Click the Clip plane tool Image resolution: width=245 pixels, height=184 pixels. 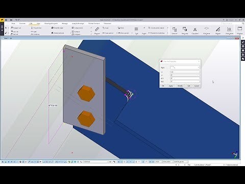(195, 31)
